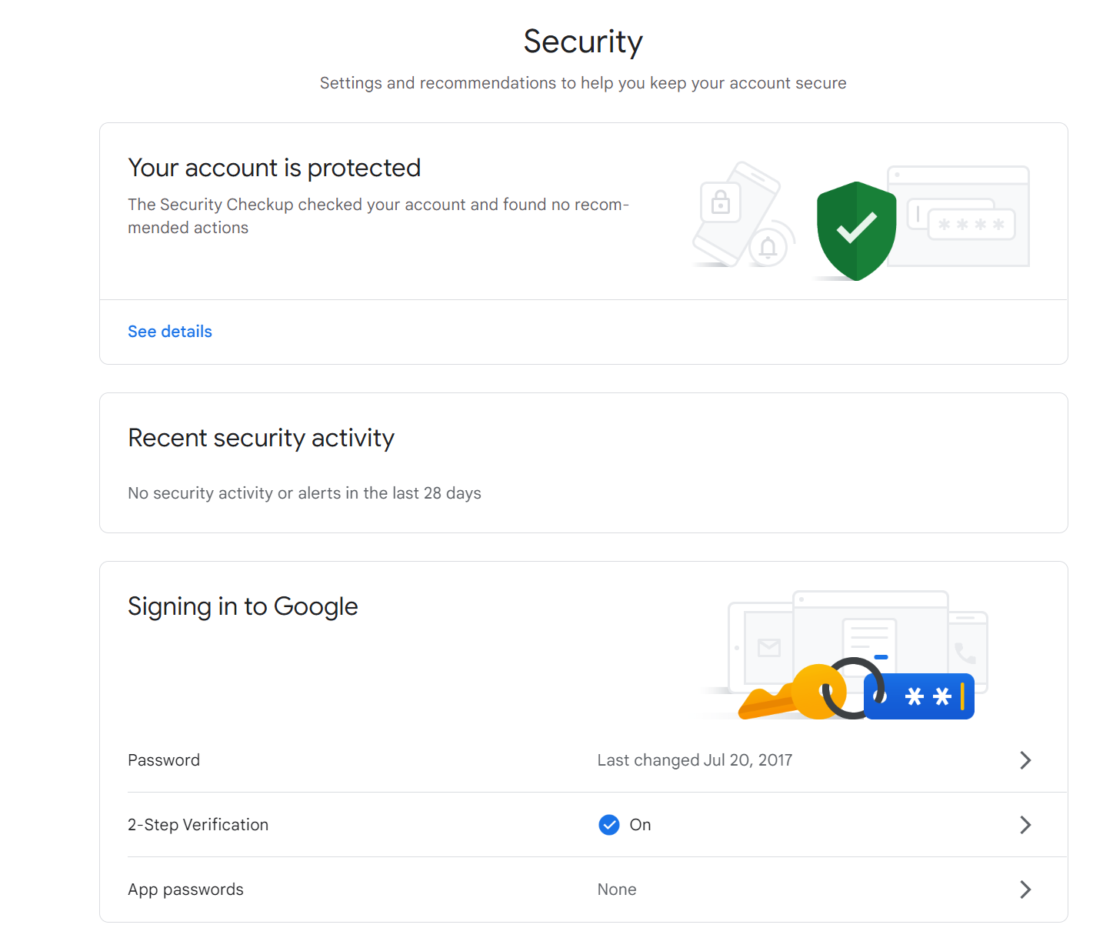Click the blue password chip with asterisks
Image resolution: width=1113 pixels, height=938 pixels.
tap(919, 696)
